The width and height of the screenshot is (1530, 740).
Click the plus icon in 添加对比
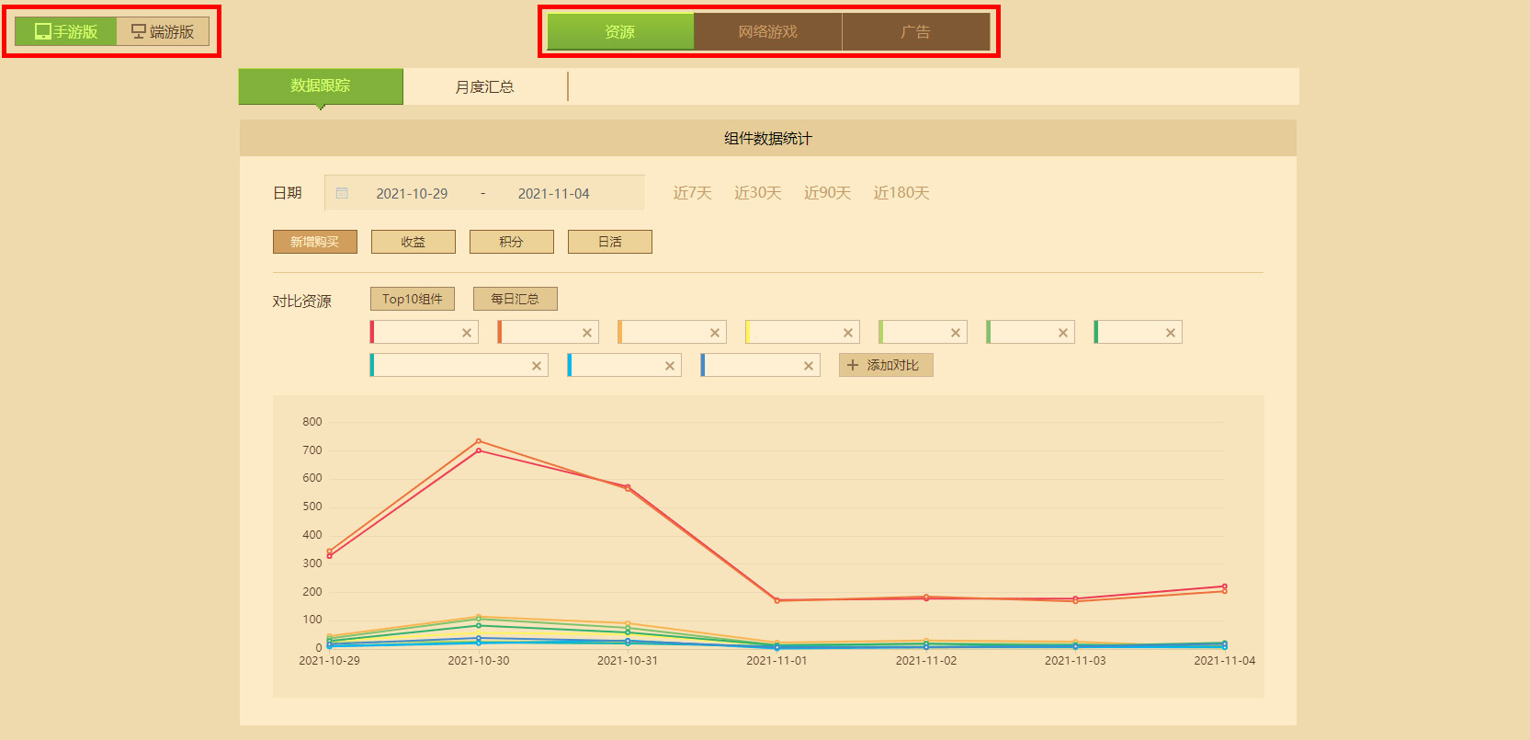[x=853, y=365]
